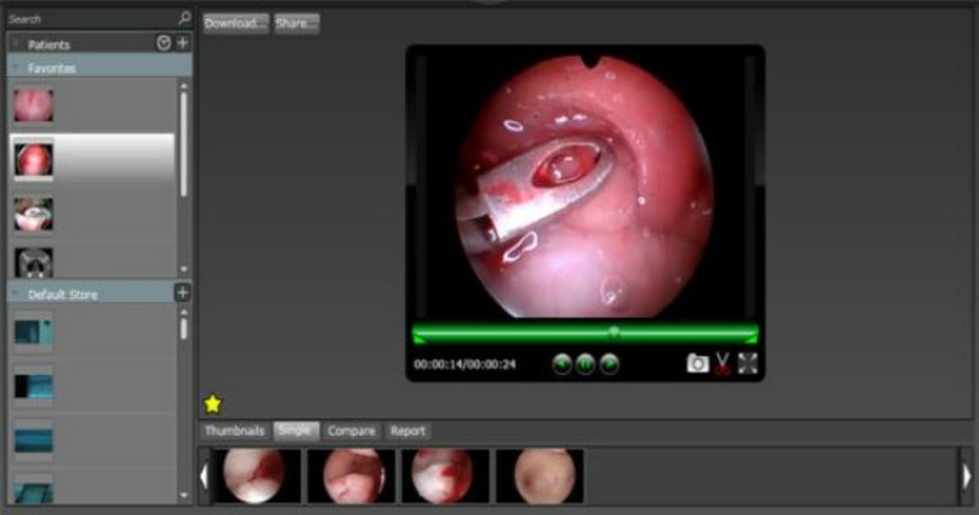Collapse the Favorites section
The image size is (979, 515).
(x=16, y=68)
